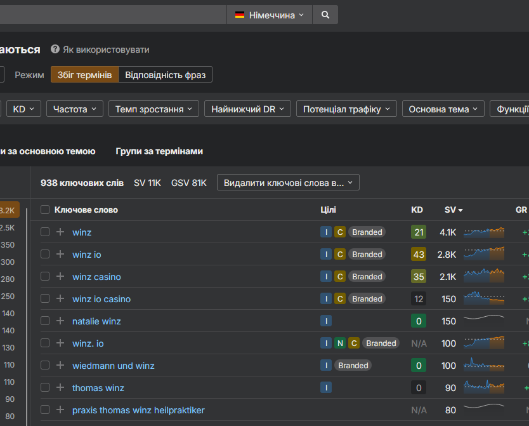This screenshot has height=426, width=529.
Task: Click the 'Цілі' column header
Action: click(x=329, y=210)
